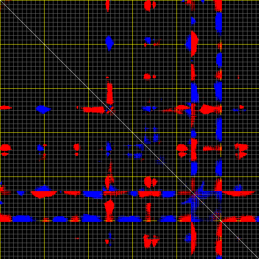Select the red half-dome beneath the blue triangular peak
The image size is (259, 259).
[44, 195]
